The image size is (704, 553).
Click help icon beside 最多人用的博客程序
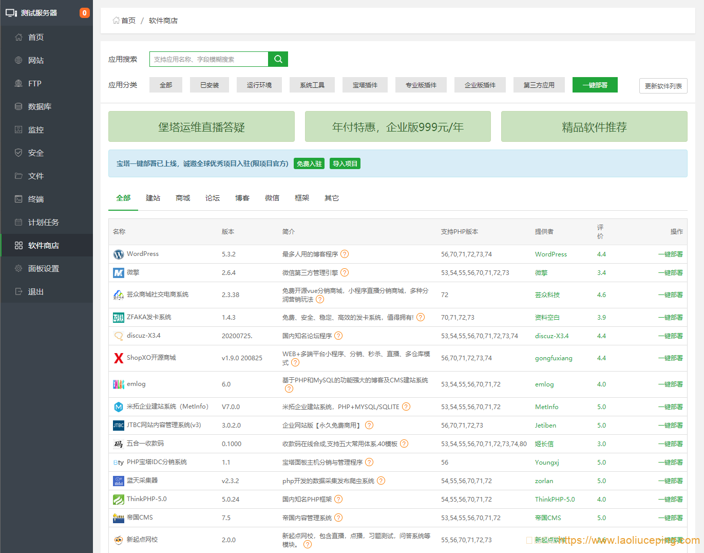(345, 254)
